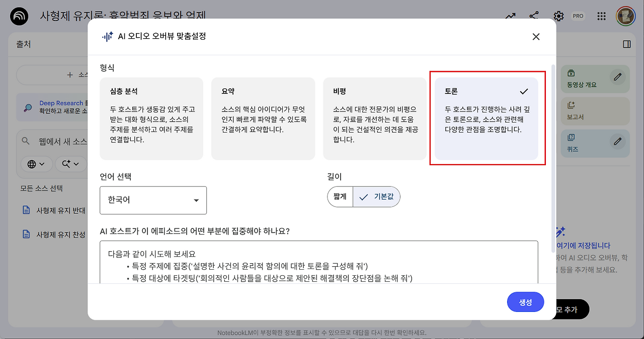Edit the 퀴즈 pencil icon
Viewport: 644px width, 339px height.
(618, 142)
